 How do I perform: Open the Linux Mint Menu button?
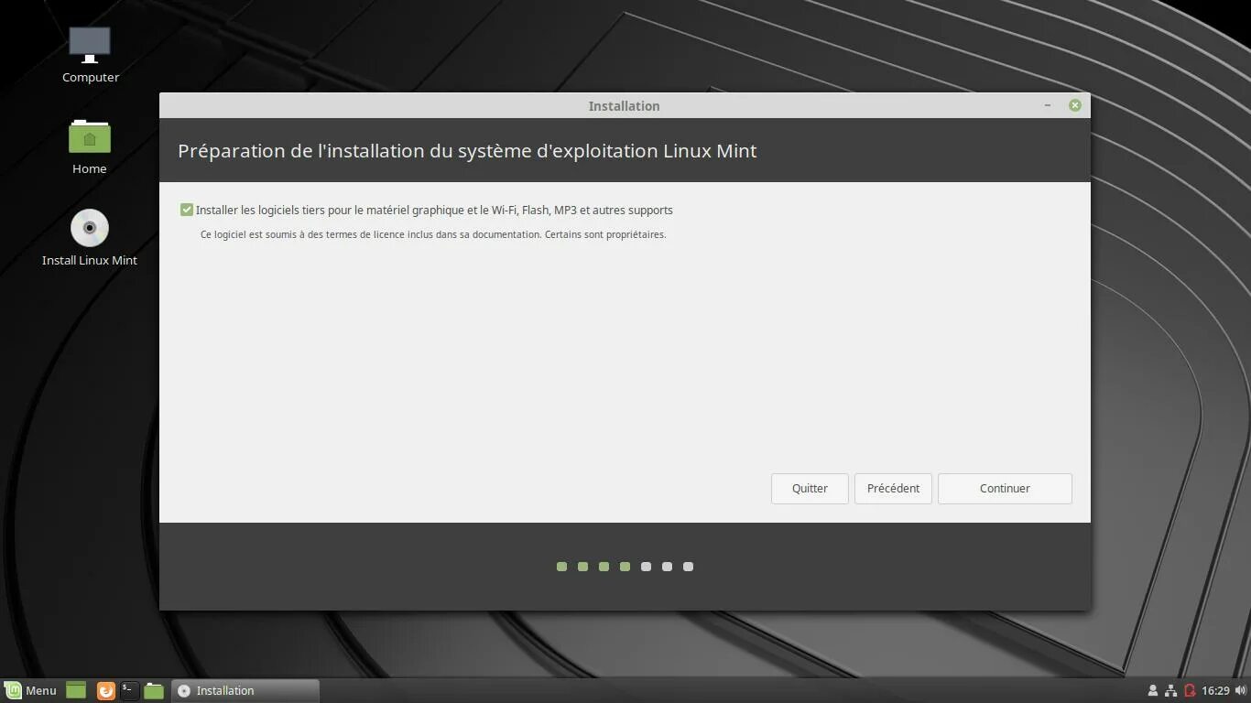[x=30, y=690]
